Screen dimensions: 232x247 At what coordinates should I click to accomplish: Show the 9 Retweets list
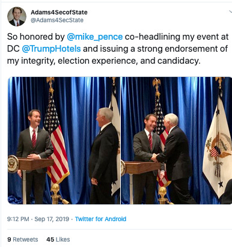(23, 240)
